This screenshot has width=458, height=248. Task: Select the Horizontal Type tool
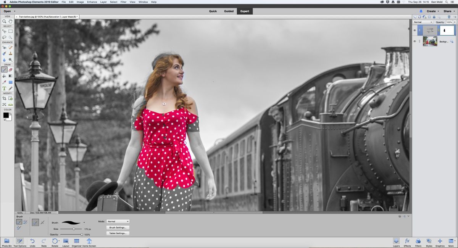4,88
